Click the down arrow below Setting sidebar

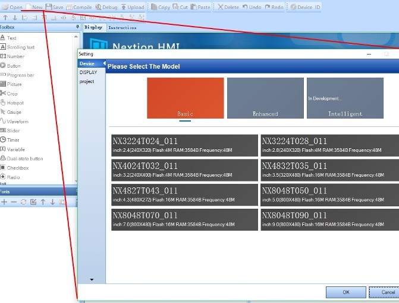click(92, 279)
